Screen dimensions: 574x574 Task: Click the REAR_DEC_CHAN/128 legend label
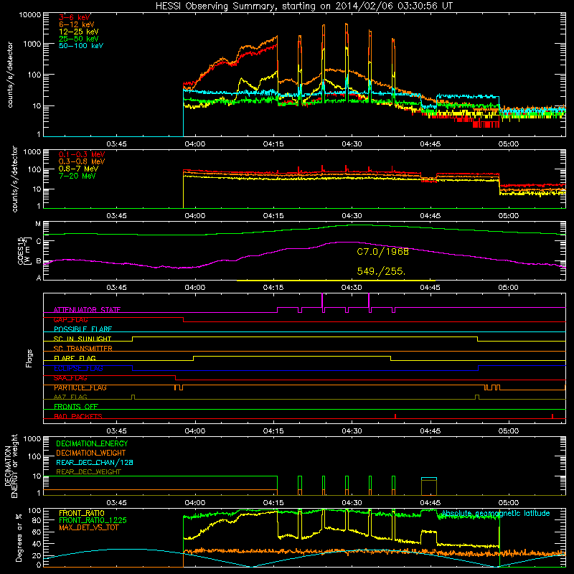95,463
